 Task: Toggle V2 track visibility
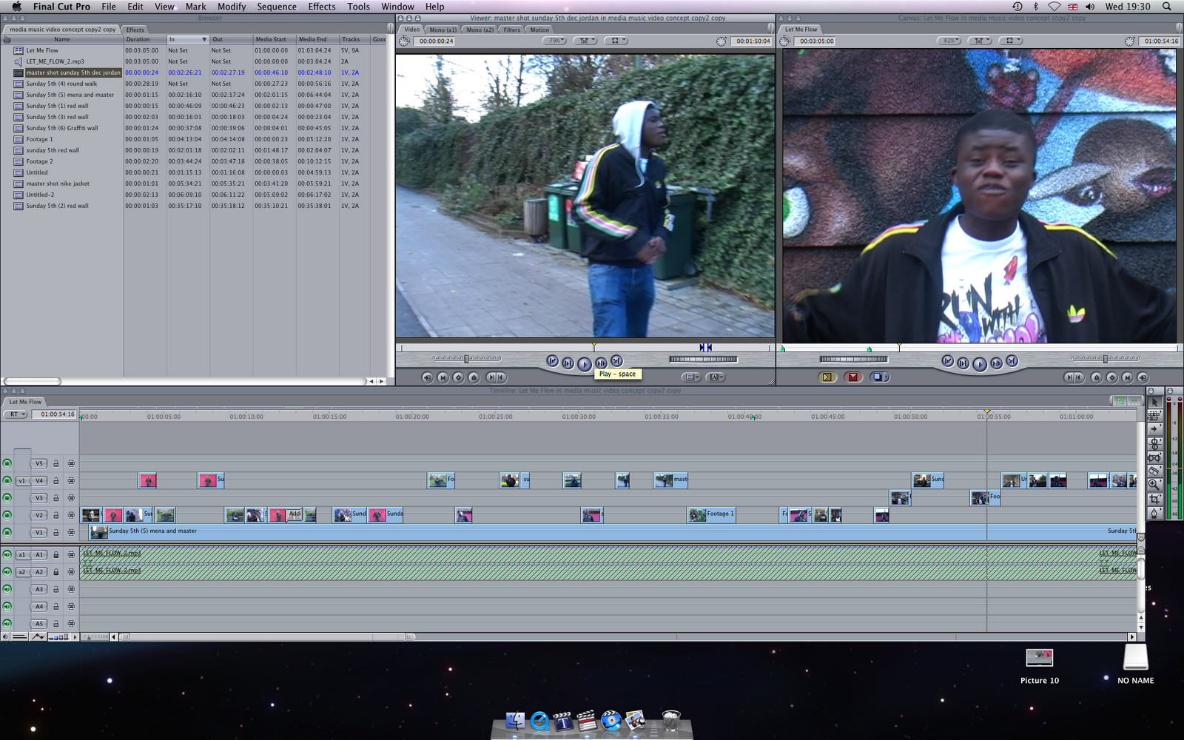point(7,515)
